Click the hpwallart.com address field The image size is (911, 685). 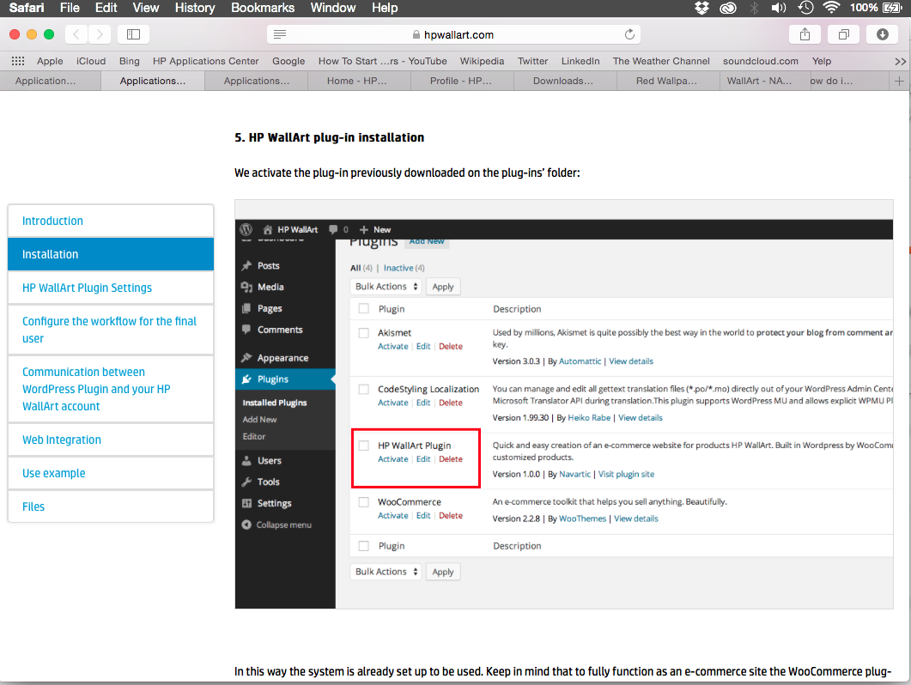455,35
